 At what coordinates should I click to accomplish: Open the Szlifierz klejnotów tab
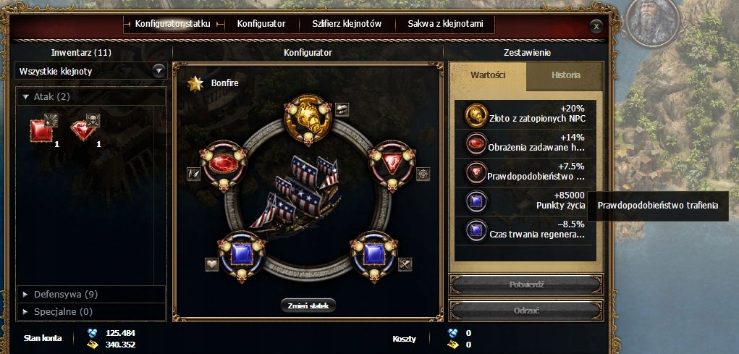(347, 24)
